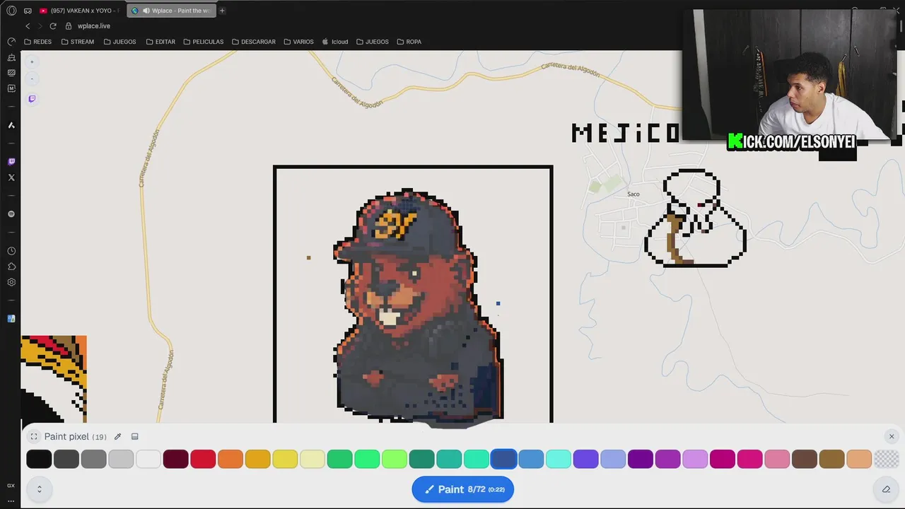Click the blue pixel beside the beaver

(498, 303)
